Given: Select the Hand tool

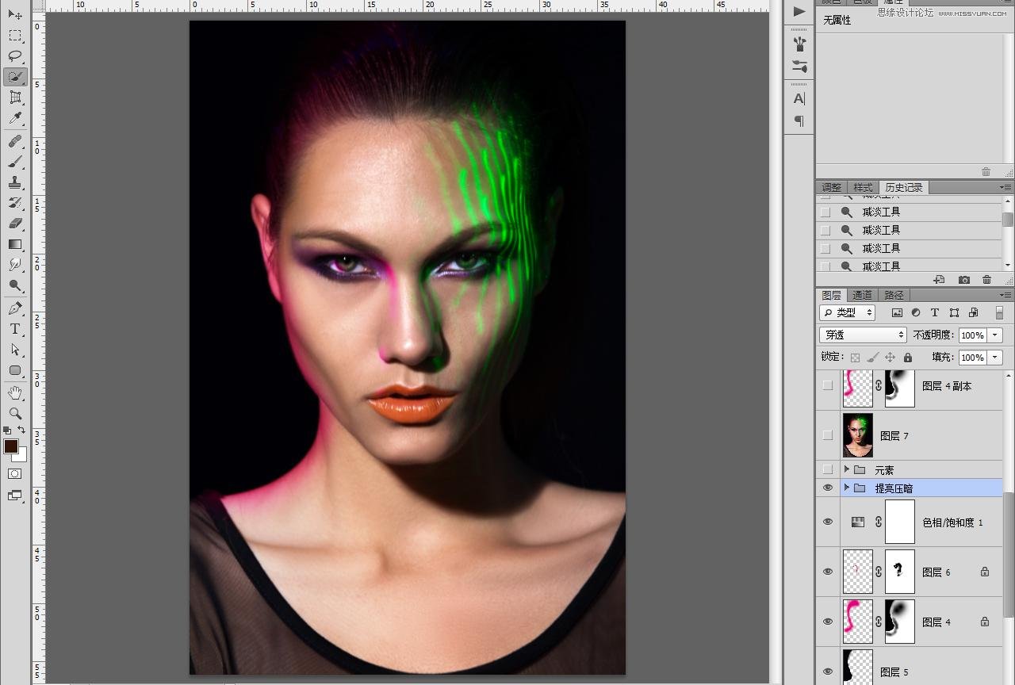Looking at the screenshot, I should coord(15,393).
